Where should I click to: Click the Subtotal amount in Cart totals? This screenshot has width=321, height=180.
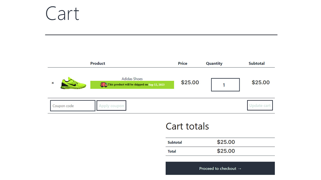click(226, 142)
